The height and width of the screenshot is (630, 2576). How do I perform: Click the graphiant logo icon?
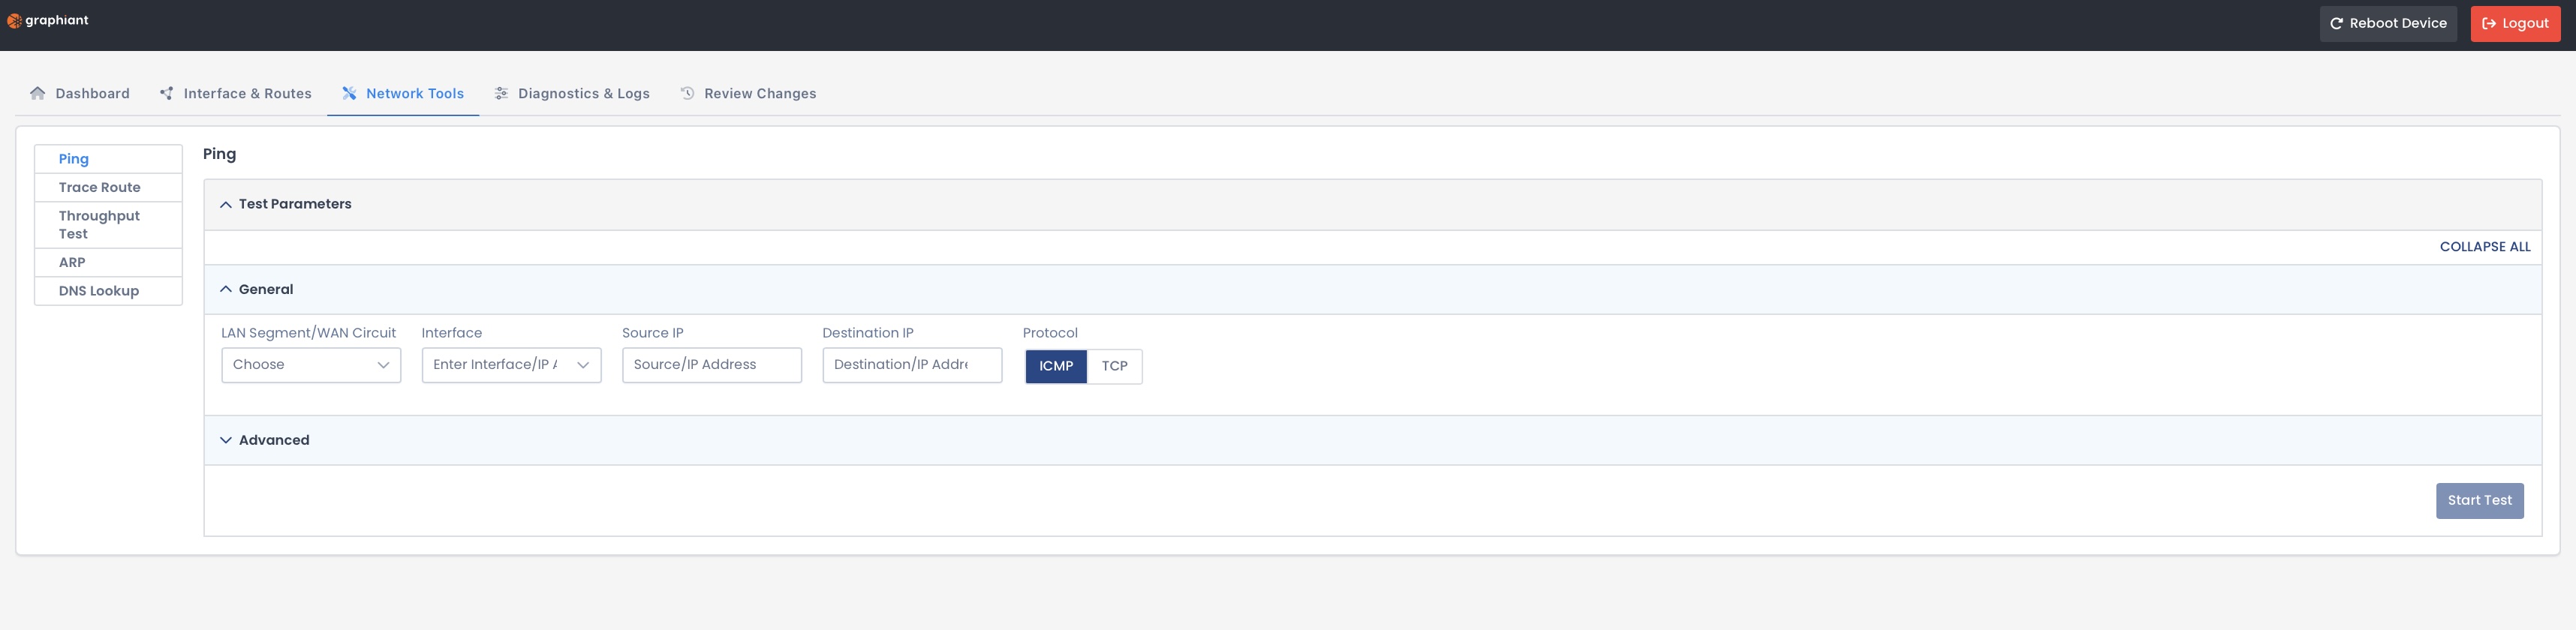(14, 21)
